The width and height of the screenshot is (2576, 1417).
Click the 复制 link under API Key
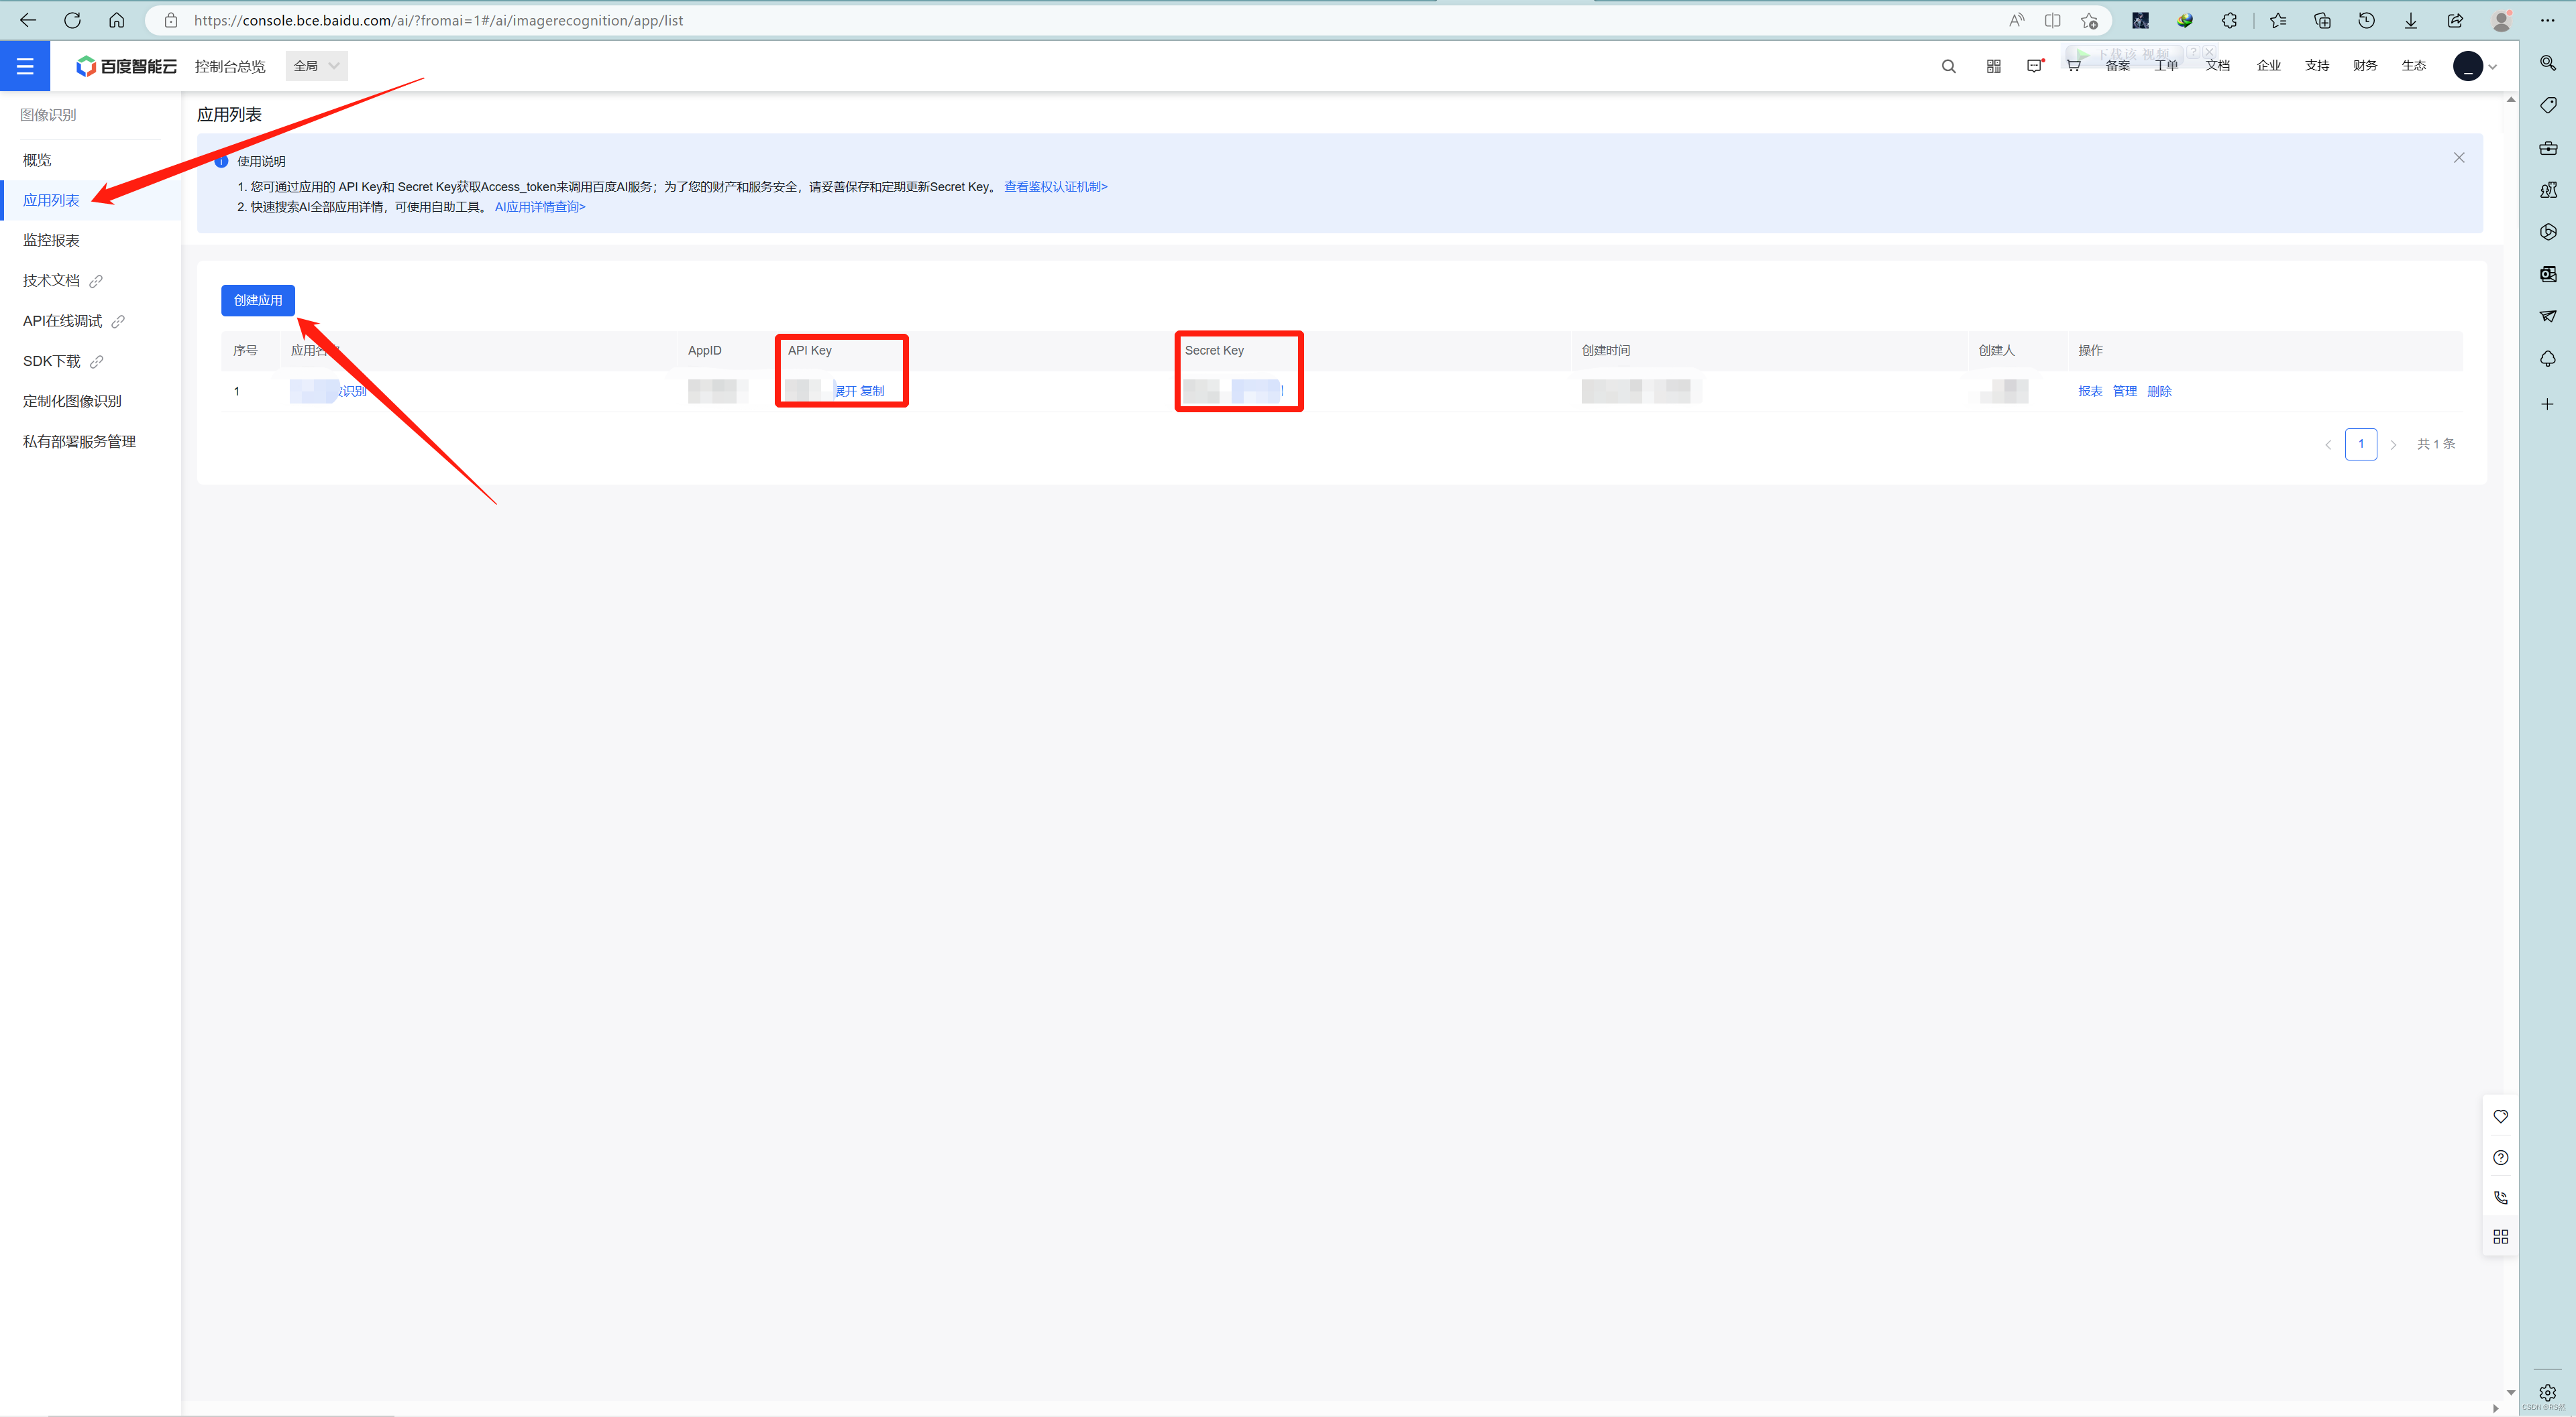coord(872,391)
